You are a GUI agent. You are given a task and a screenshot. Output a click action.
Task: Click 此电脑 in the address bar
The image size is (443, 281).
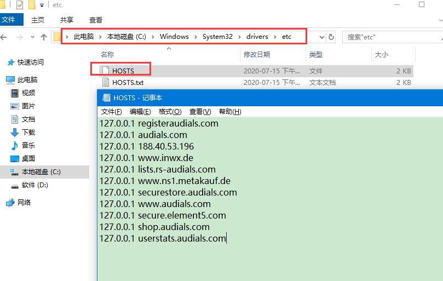pos(84,37)
